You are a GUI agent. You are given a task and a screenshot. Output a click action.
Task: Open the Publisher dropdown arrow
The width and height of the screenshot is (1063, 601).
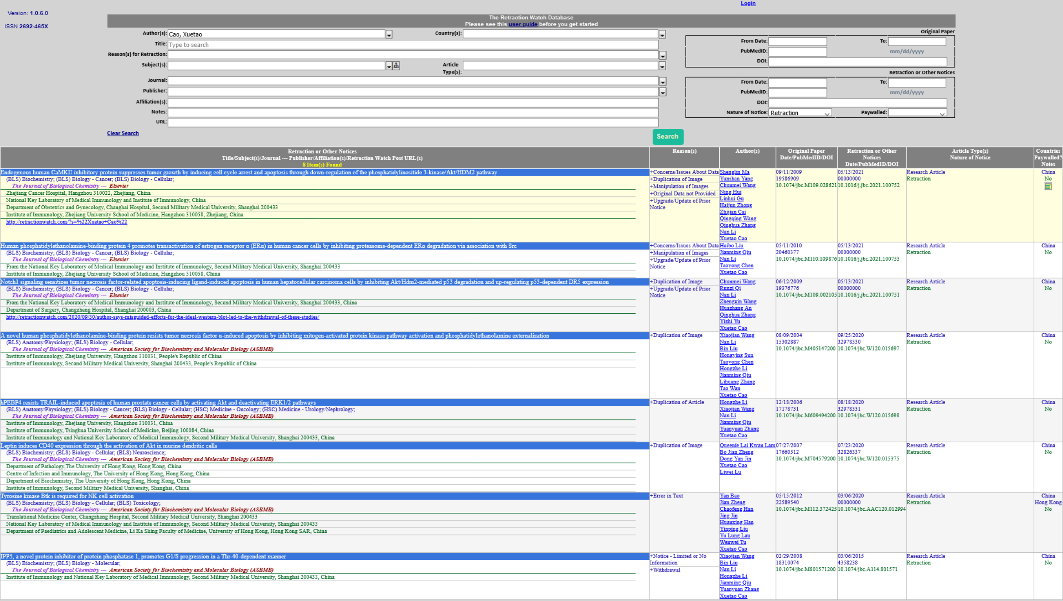[x=663, y=92]
